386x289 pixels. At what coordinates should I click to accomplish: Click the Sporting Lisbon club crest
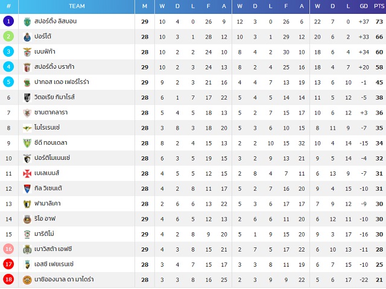coord(27,22)
